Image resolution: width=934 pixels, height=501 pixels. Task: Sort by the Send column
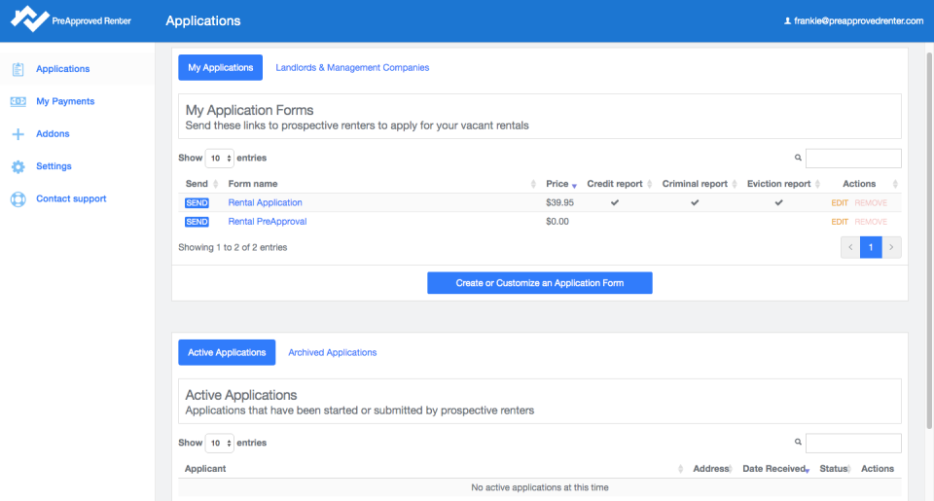click(x=201, y=184)
